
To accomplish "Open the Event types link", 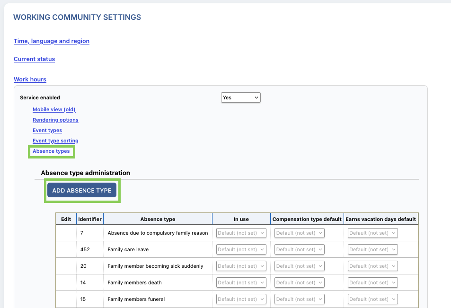I will click(47, 130).
